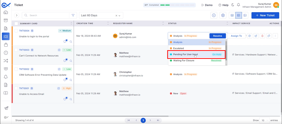Open the dashboard gauge icon in sidebar

click(6, 13)
